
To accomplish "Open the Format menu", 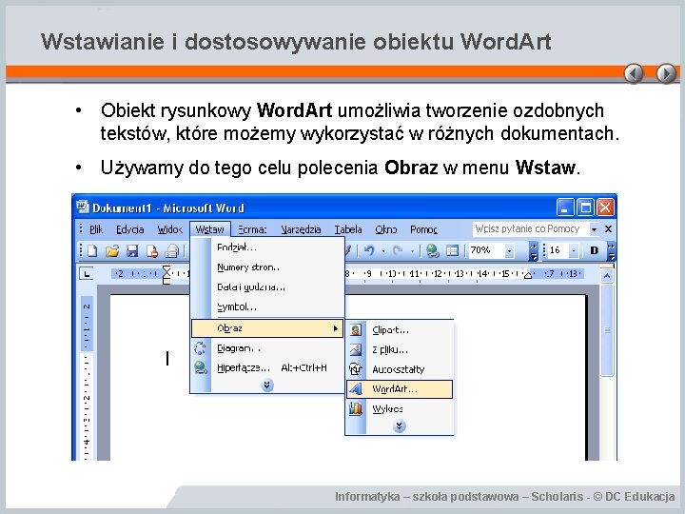I will (252, 229).
